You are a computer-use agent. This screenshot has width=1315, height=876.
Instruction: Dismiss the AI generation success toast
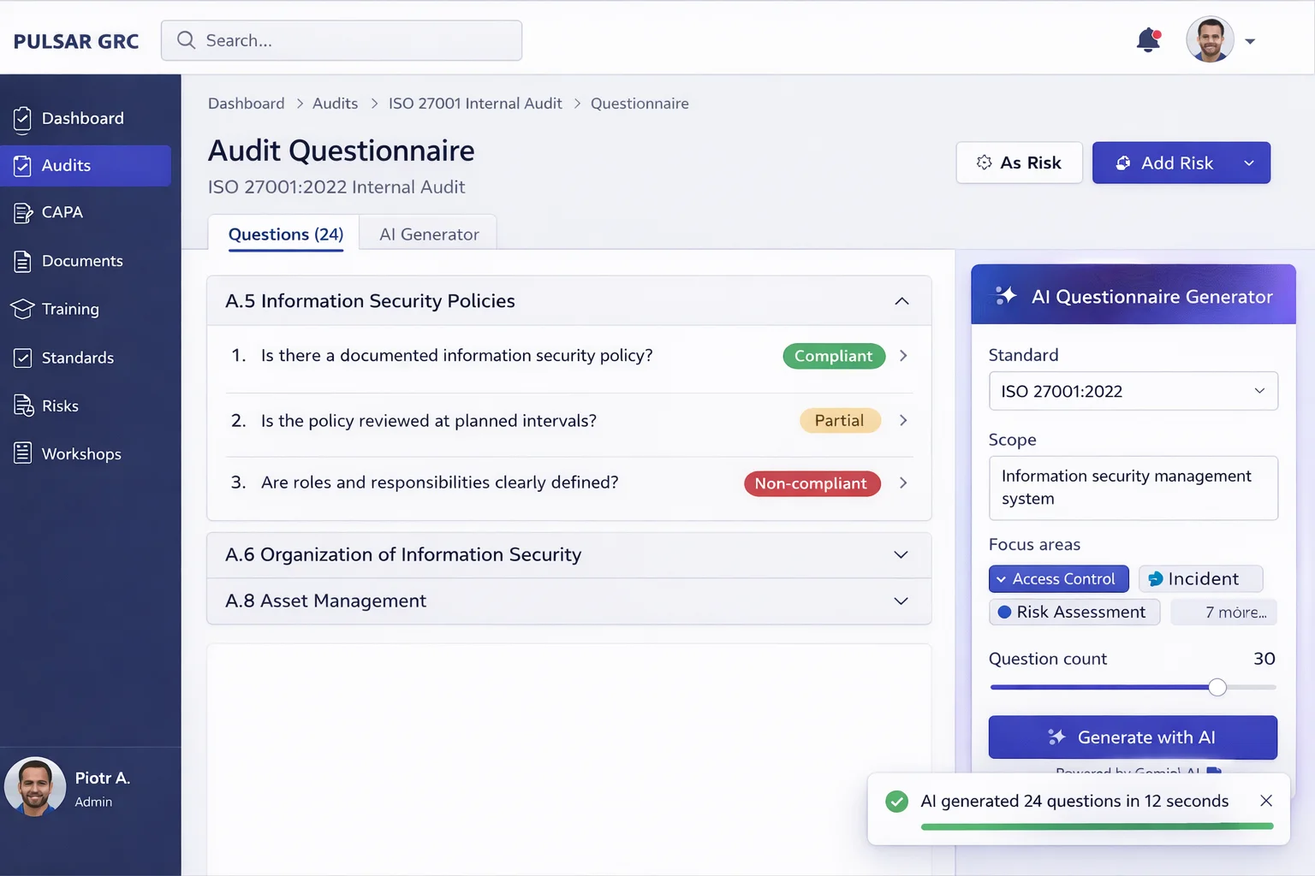click(x=1266, y=801)
